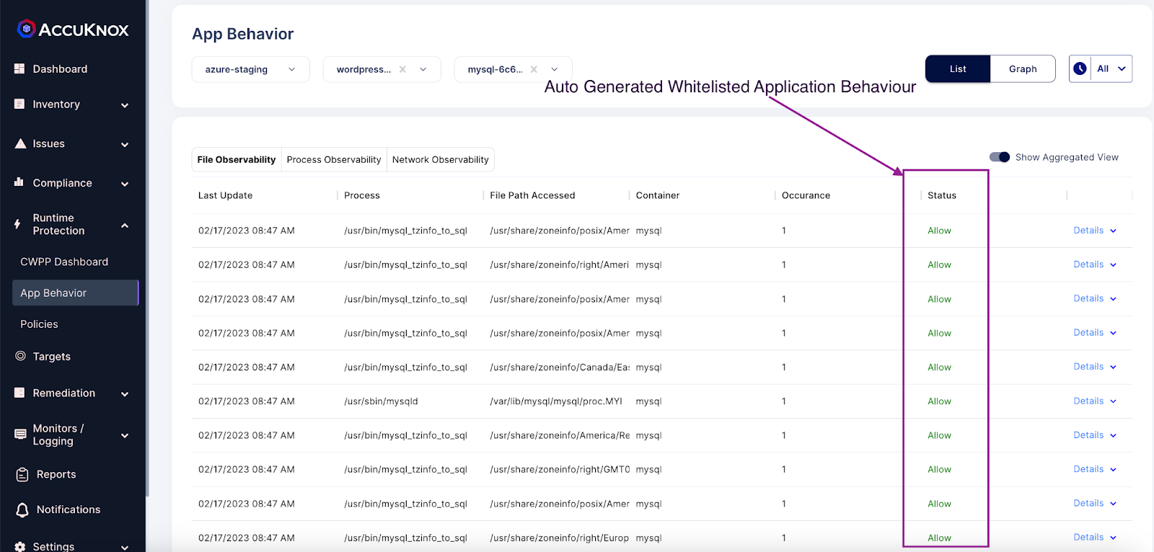Click the Compliance chart icon

[19, 182]
